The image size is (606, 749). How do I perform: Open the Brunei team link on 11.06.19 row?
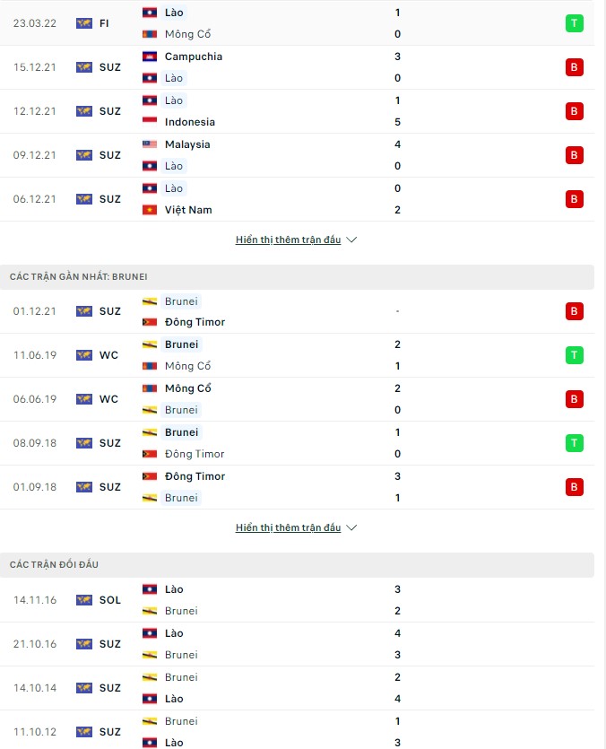181,344
